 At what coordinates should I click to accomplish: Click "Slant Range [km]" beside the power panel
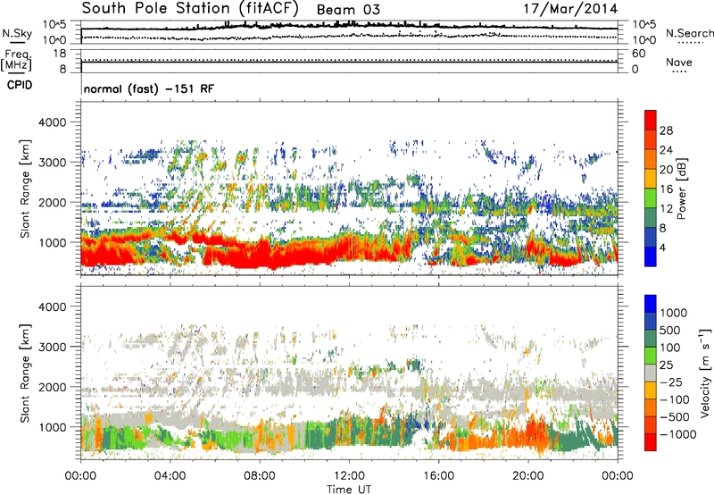(26, 189)
